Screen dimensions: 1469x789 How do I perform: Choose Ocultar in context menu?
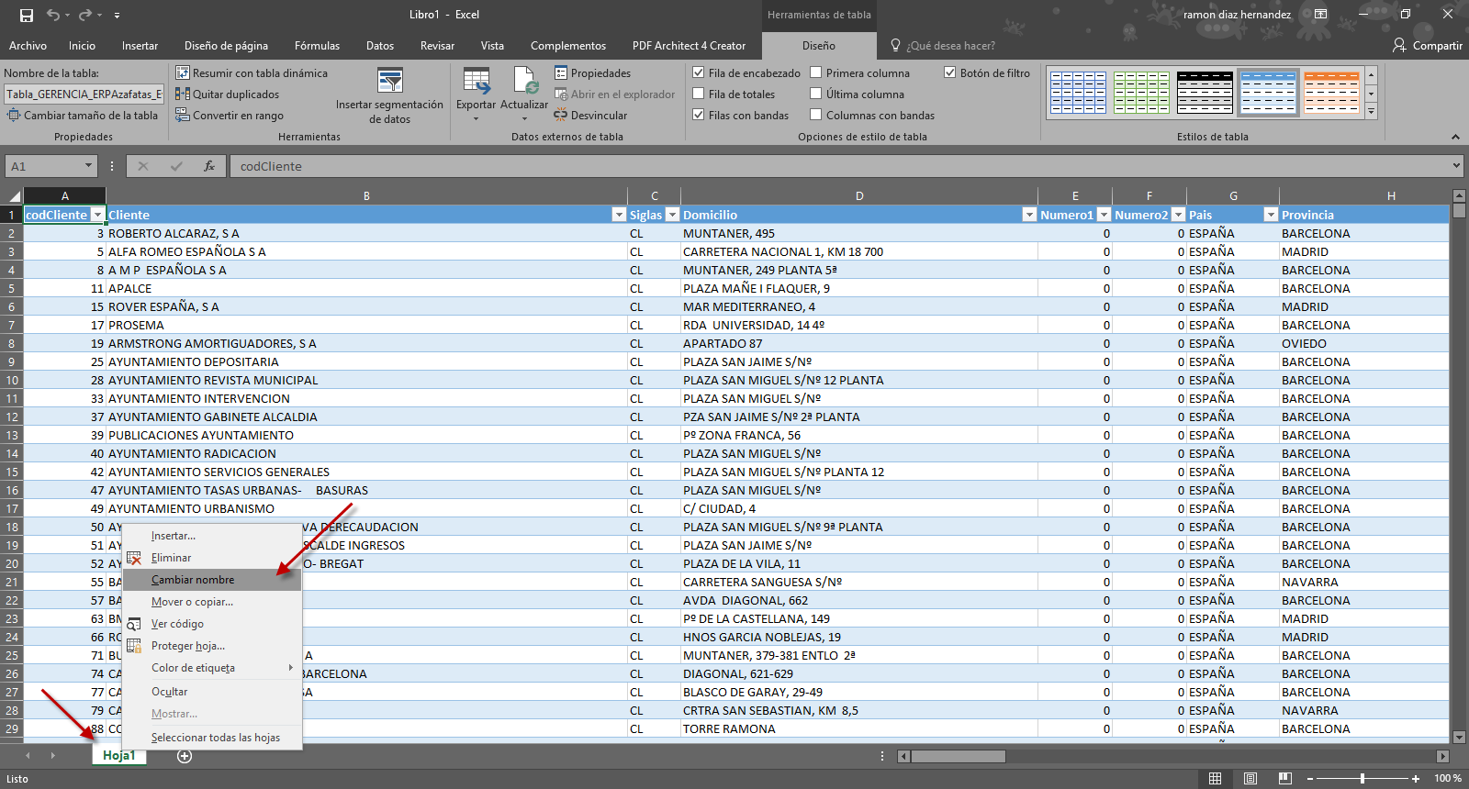pyautogui.click(x=212, y=692)
